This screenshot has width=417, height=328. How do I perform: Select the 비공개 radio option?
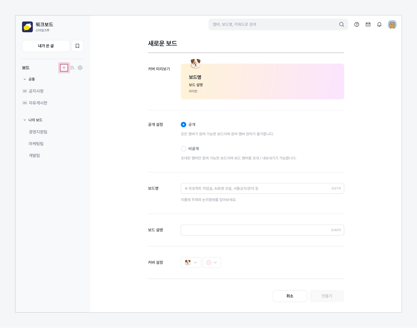click(184, 149)
